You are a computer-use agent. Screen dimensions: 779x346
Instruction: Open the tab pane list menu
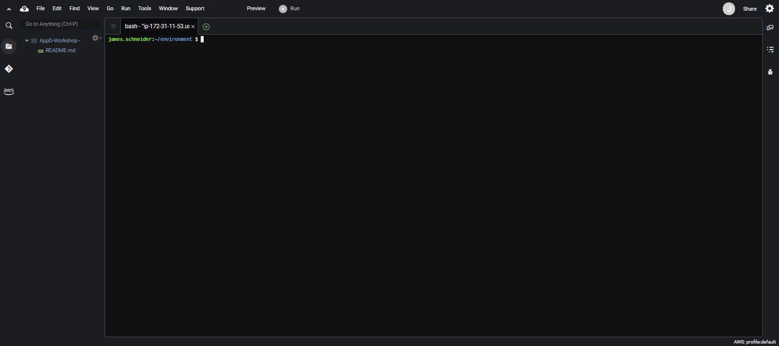[x=113, y=26]
